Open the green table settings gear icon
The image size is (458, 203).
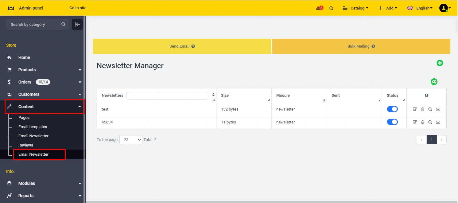pos(434,82)
